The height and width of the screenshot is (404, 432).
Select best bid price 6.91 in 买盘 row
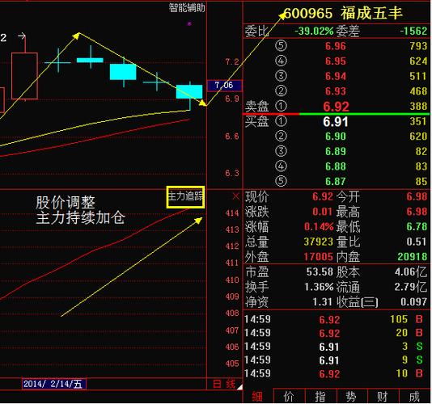point(335,122)
